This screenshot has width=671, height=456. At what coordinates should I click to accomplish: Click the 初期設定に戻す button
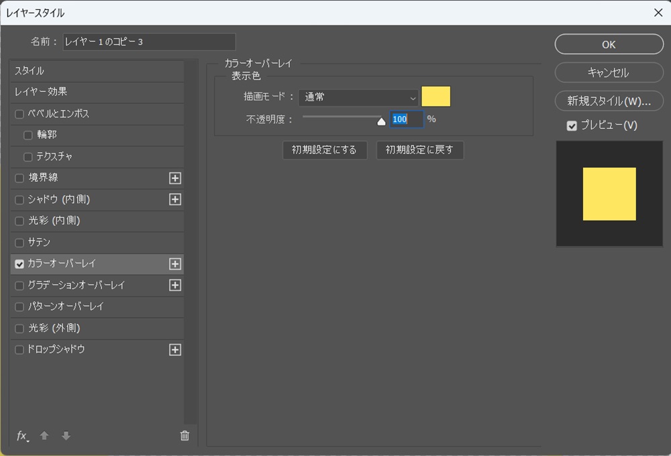pos(420,150)
